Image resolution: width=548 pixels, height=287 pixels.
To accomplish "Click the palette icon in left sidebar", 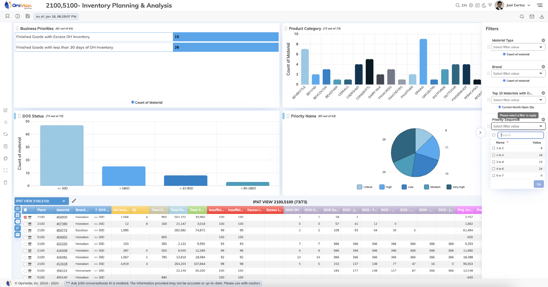I will point(5,159).
